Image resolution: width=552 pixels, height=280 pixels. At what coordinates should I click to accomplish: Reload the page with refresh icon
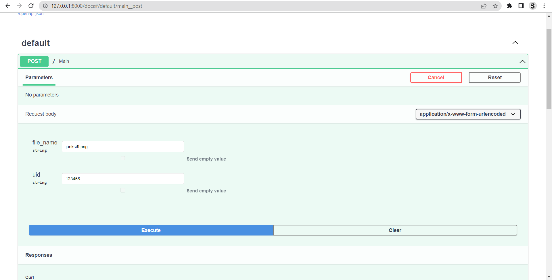31,6
